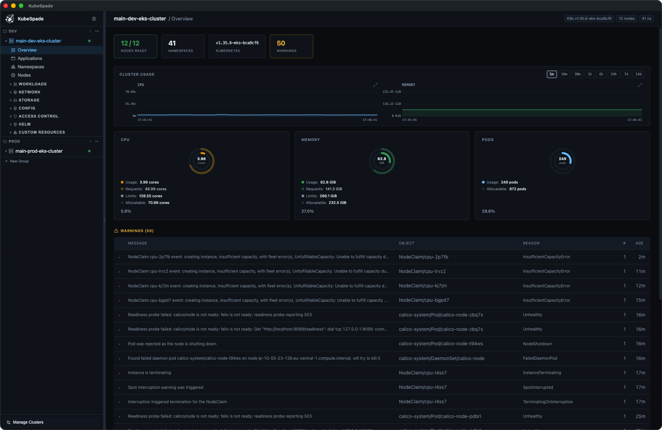662x430 pixels.
Task: Click the Pods 249 donut gauge
Action: [x=563, y=161]
